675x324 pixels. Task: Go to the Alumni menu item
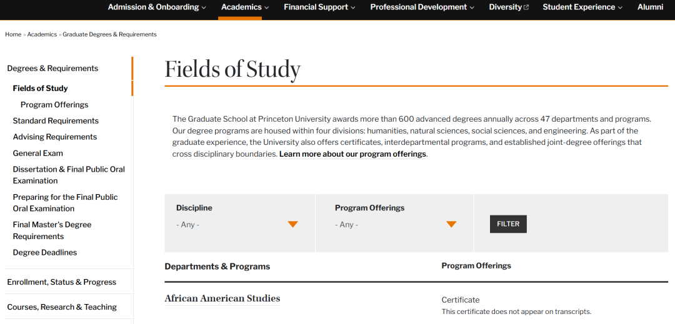(x=650, y=7)
